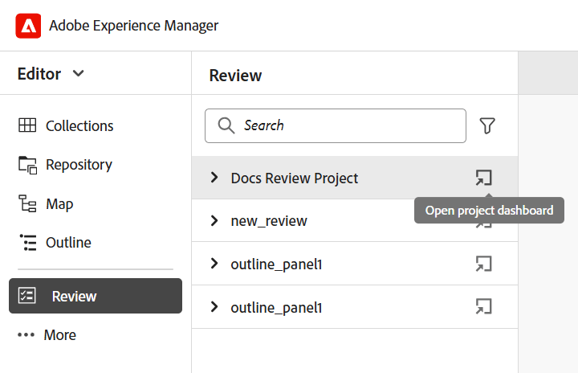Open dashboard icon for last outline_panel1
The width and height of the screenshot is (578, 373).
coord(483,306)
